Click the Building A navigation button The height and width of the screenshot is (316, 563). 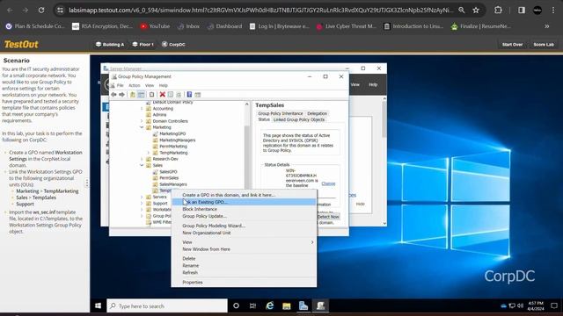[x=110, y=45]
